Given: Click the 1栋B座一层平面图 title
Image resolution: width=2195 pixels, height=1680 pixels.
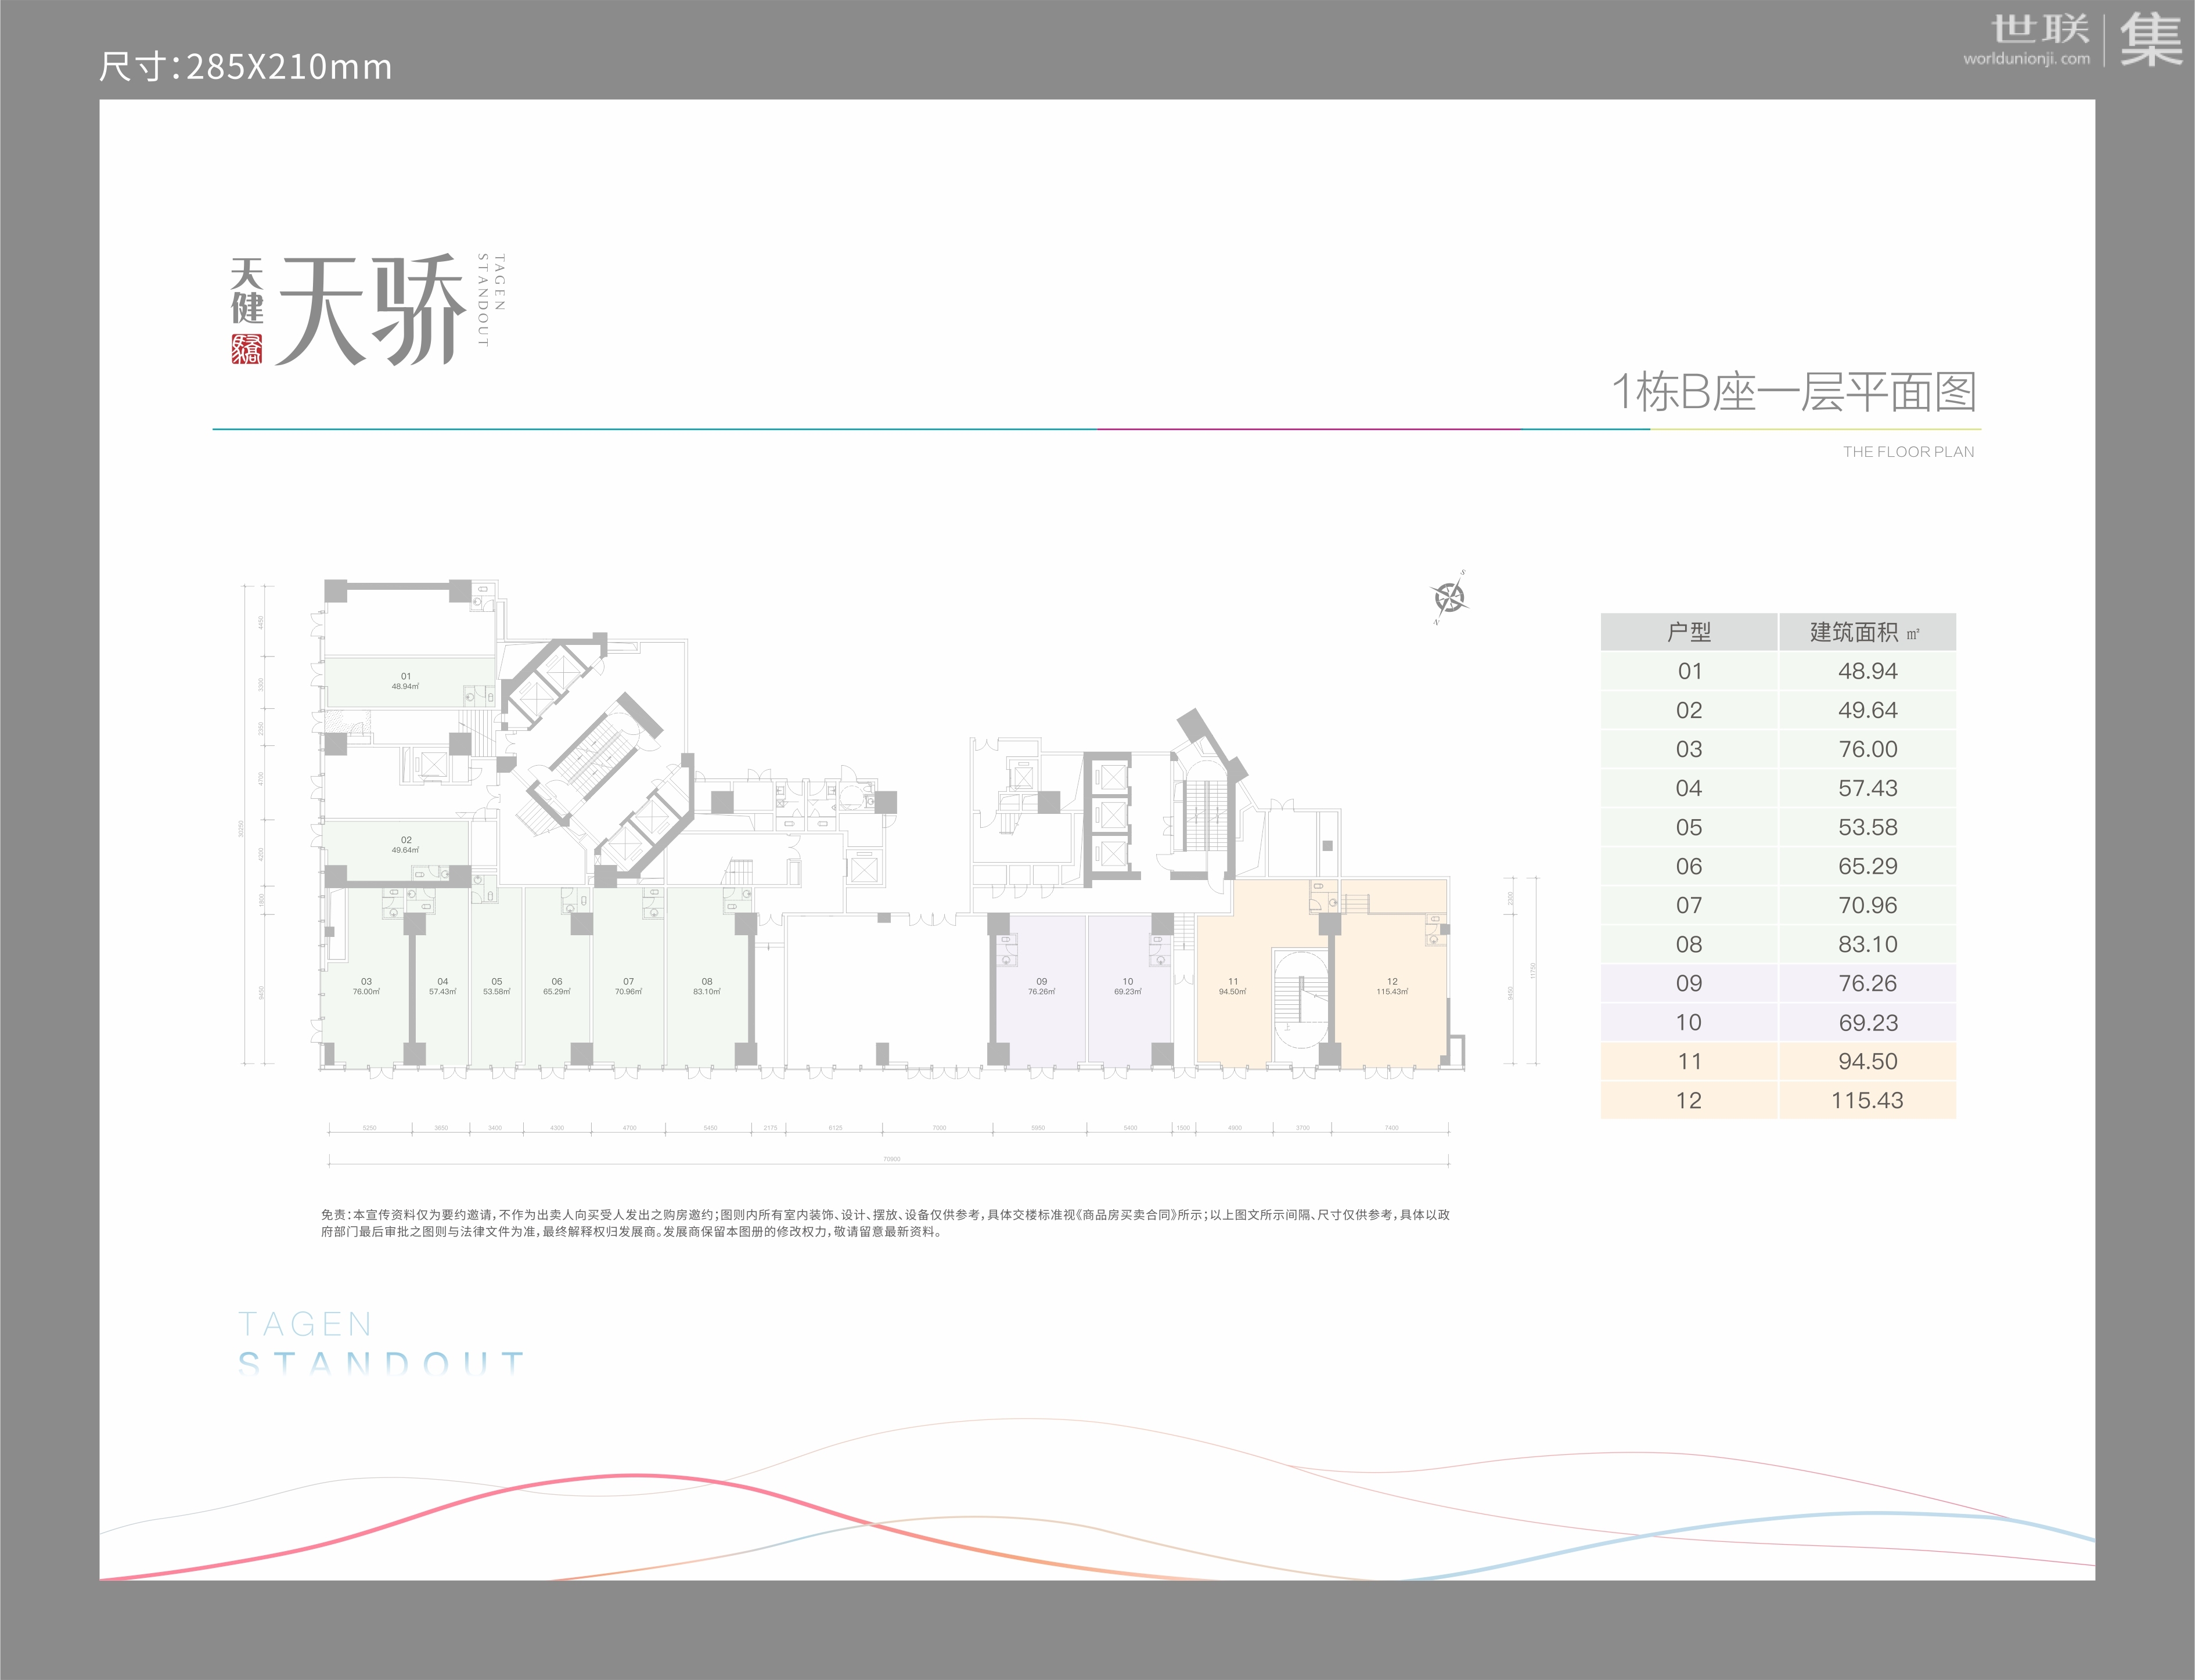Looking at the screenshot, I should (1794, 392).
